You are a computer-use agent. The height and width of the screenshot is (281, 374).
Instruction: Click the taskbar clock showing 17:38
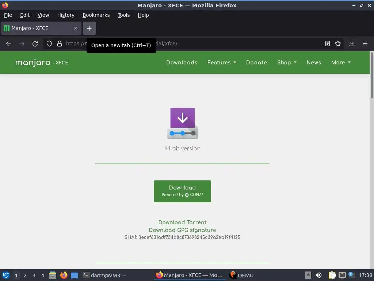[365, 276]
